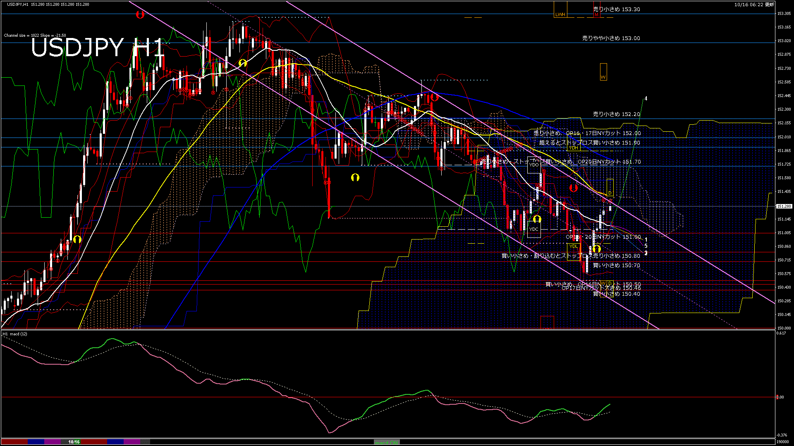Click the first purple session color block

53,442
